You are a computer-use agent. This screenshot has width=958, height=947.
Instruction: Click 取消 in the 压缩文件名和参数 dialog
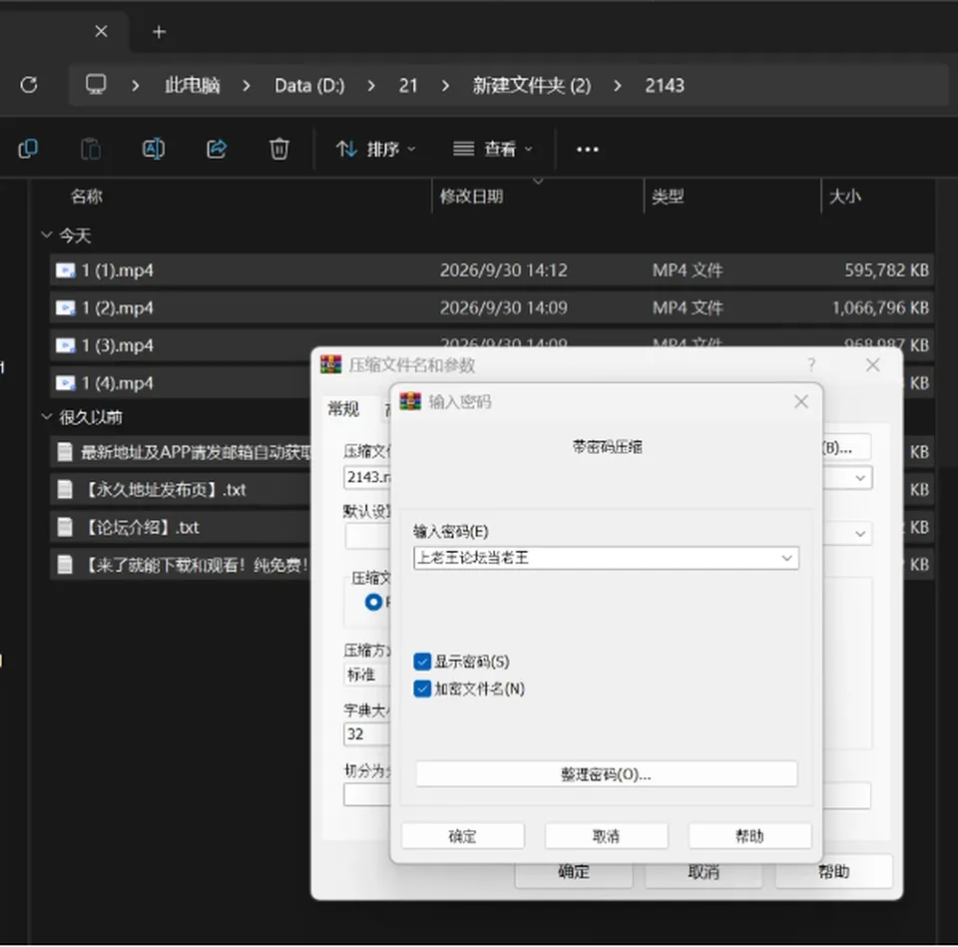tap(704, 872)
